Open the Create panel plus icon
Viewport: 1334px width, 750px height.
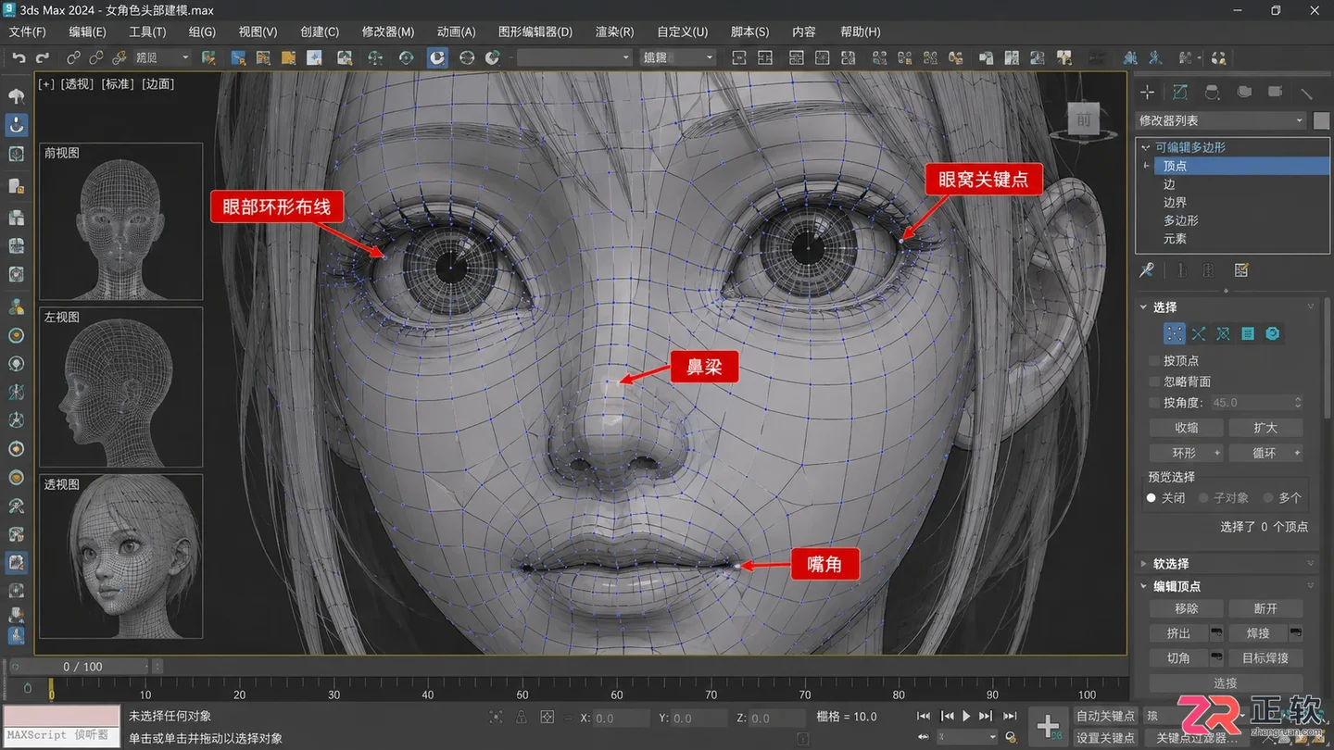[x=1147, y=93]
